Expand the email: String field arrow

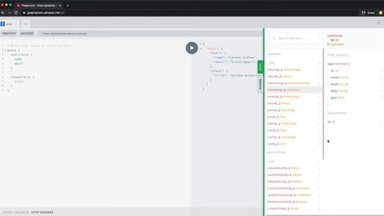[x=381, y=84]
